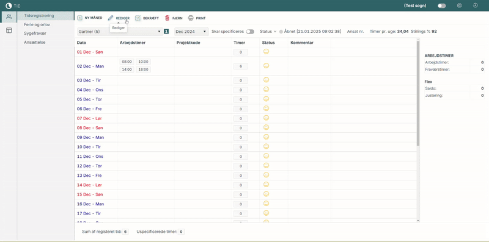
Task: Click the logout icon in header
Action: (475, 5)
